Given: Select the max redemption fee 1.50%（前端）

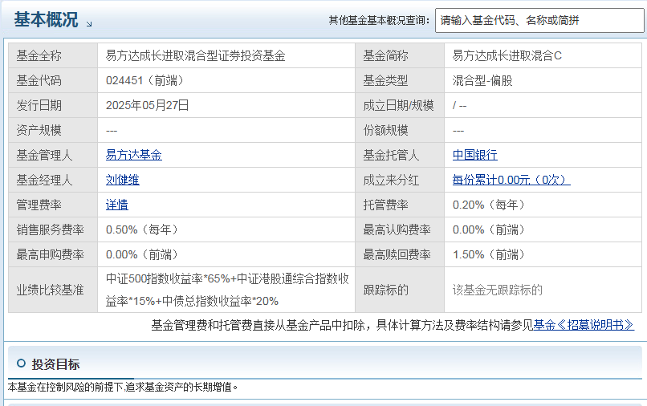Looking at the screenshot, I should (x=489, y=254).
